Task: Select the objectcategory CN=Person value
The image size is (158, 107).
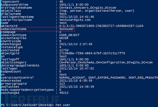Action: [106, 62]
